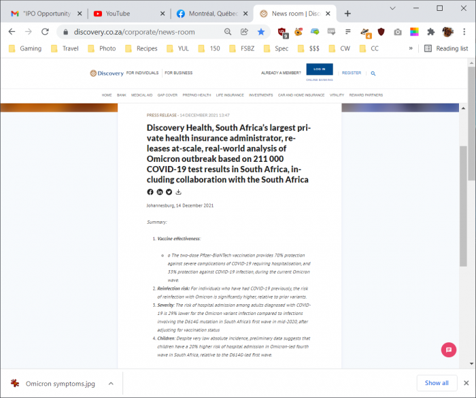
Task: Click the REGISTER link
Action: point(352,73)
